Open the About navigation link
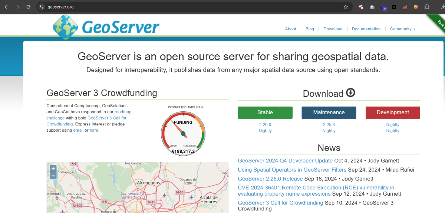 pos(290,29)
